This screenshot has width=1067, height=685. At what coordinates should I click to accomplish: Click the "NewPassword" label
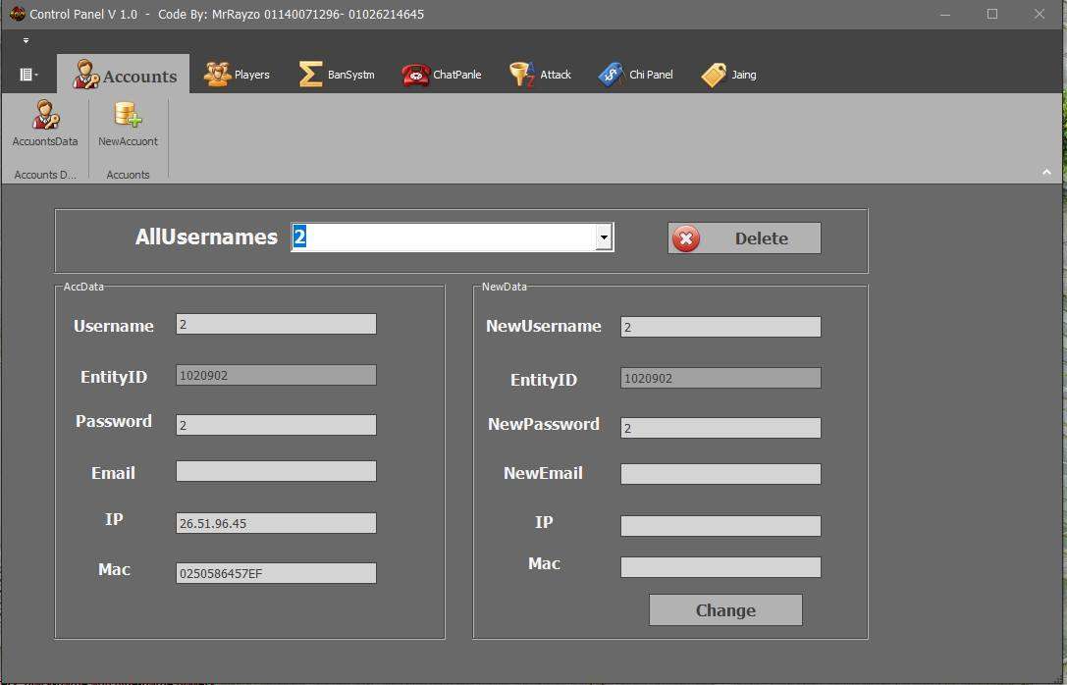[544, 424]
